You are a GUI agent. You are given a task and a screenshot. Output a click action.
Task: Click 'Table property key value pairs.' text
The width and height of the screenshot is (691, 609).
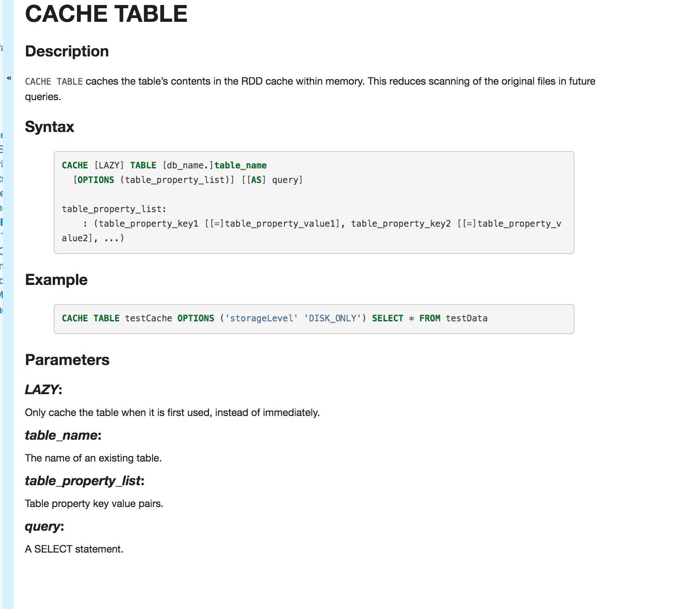click(x=94, y=503)
